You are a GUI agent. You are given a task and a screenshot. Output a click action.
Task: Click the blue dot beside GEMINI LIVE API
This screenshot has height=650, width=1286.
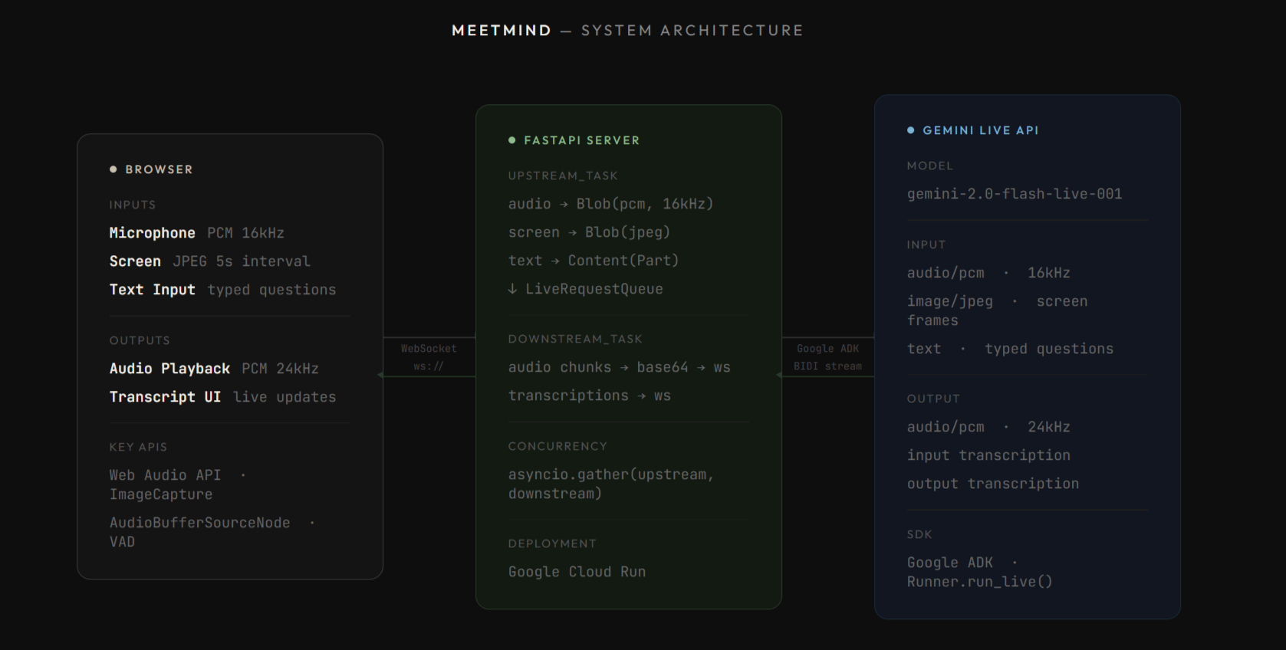(910, 130)
